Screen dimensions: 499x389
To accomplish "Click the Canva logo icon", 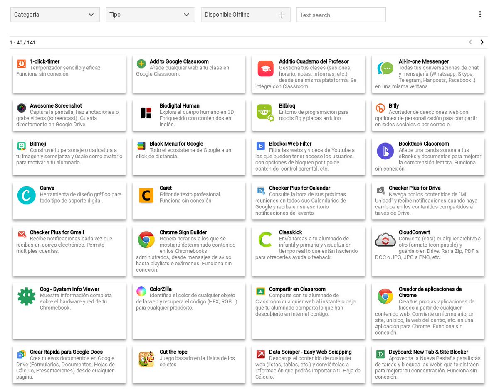I will pyautogui.click(x=26, y=195).
